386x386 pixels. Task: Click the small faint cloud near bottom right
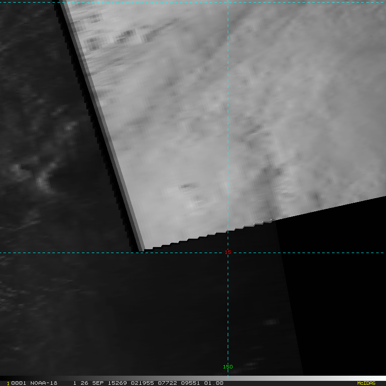point(271,322)
